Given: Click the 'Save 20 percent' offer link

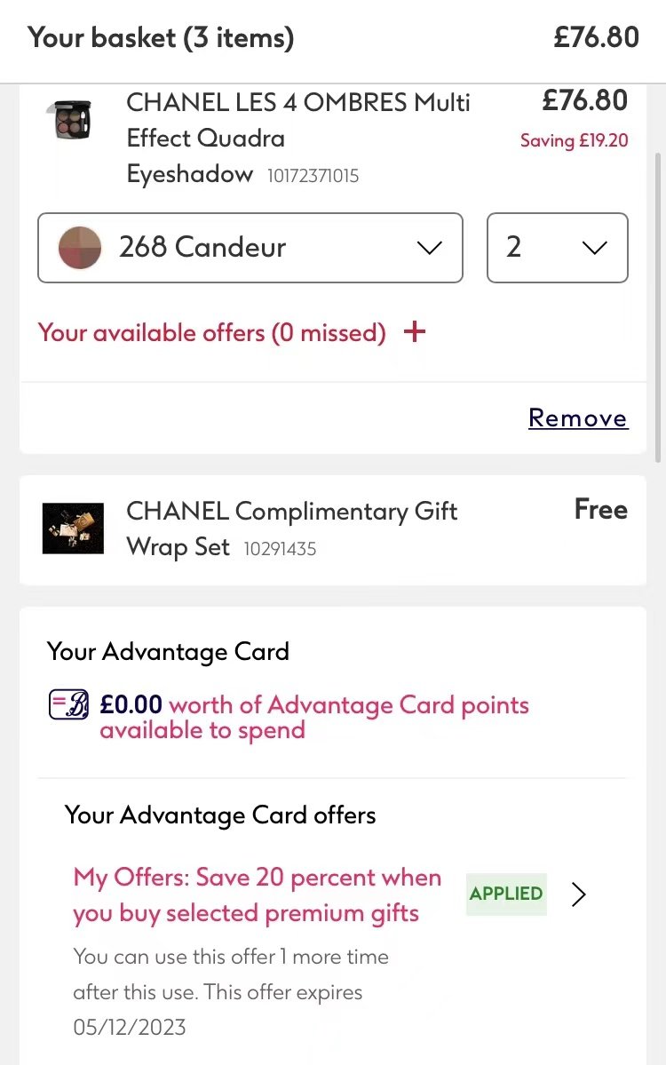Looking at the screenshot, I should point(257,895).
